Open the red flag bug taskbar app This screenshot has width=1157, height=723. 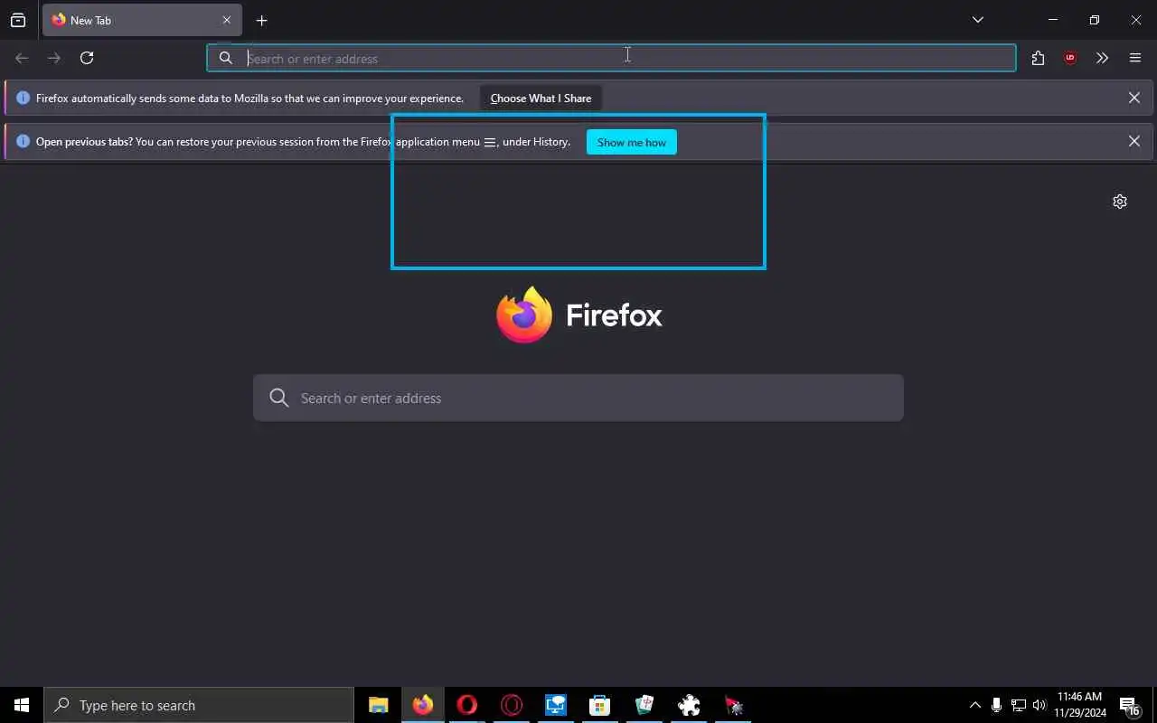point(733,705)
